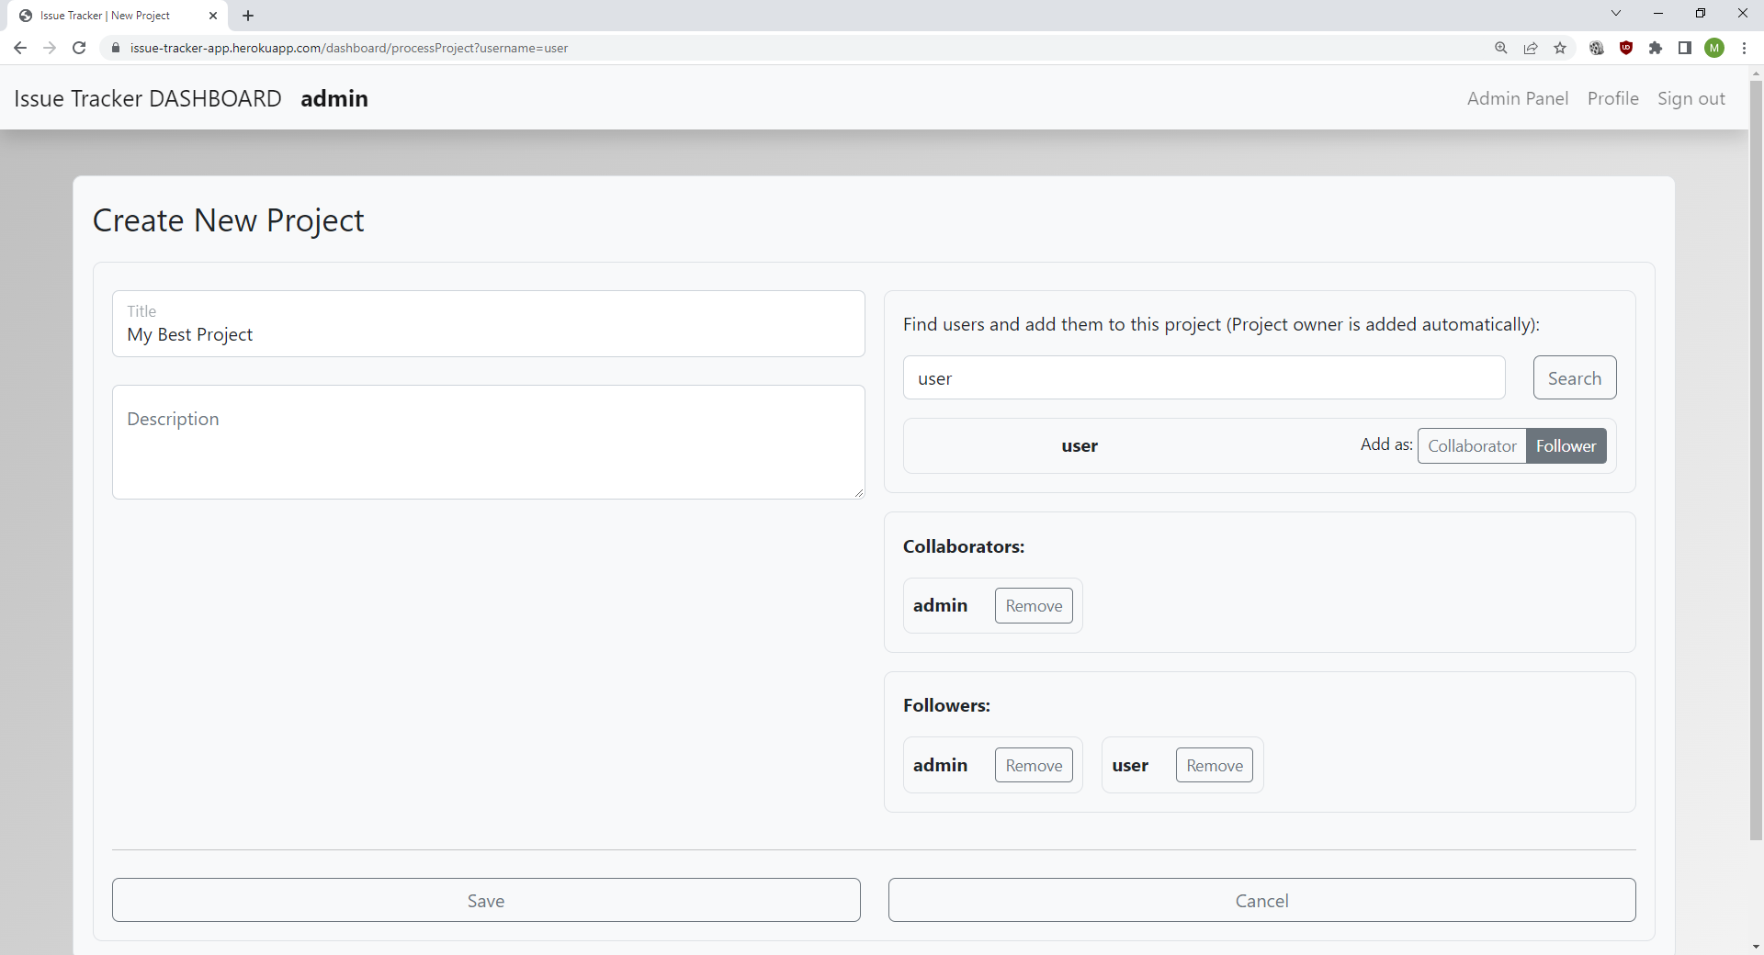Sign out of the dashboard
This screenshot has height=955, width=1764.
pos(1690,98)
